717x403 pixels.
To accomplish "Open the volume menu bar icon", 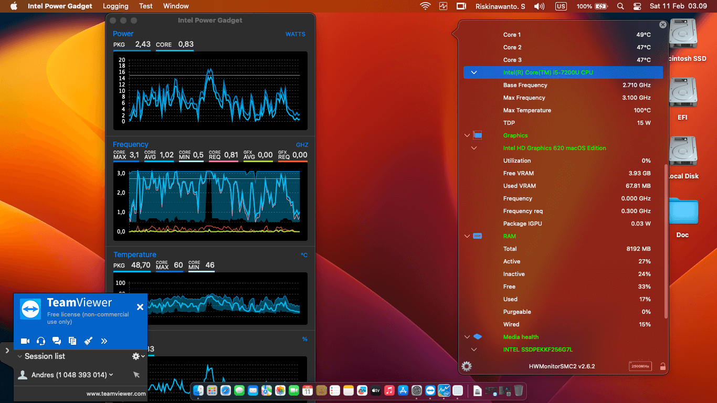I will (x=539, y=6).
